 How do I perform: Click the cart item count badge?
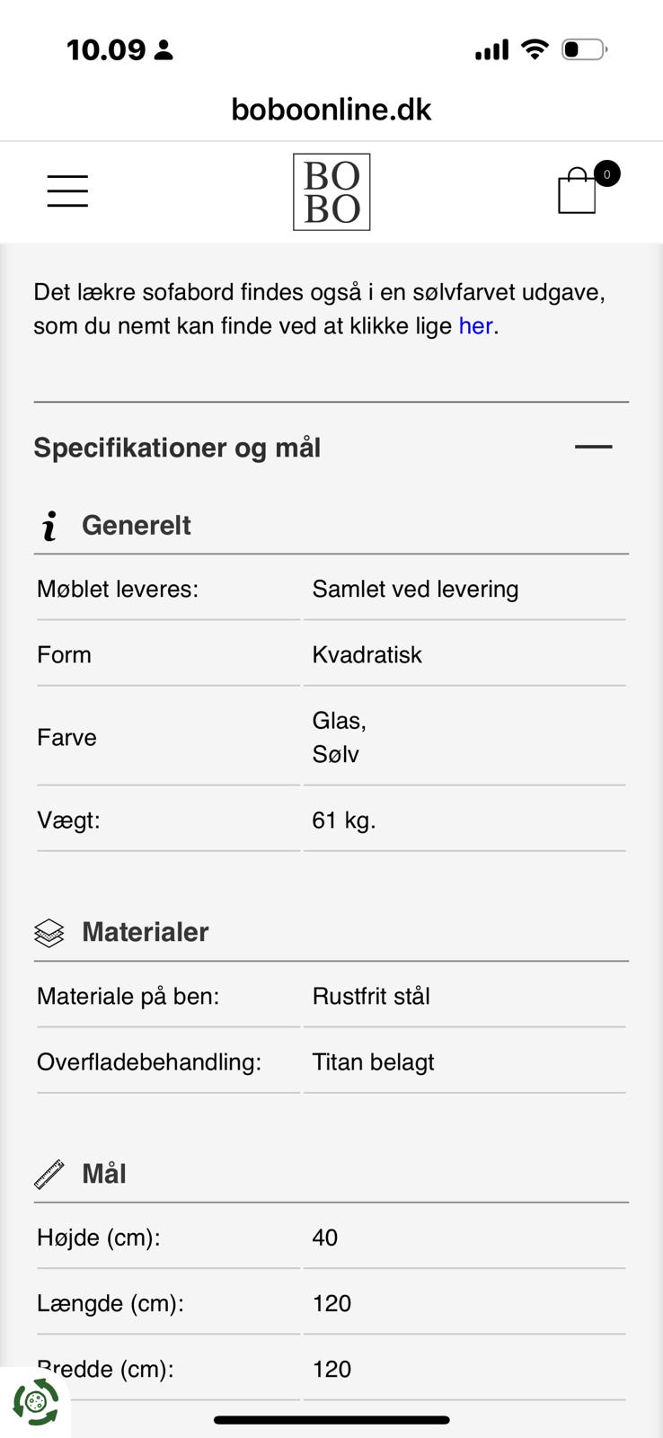(607, 173)
